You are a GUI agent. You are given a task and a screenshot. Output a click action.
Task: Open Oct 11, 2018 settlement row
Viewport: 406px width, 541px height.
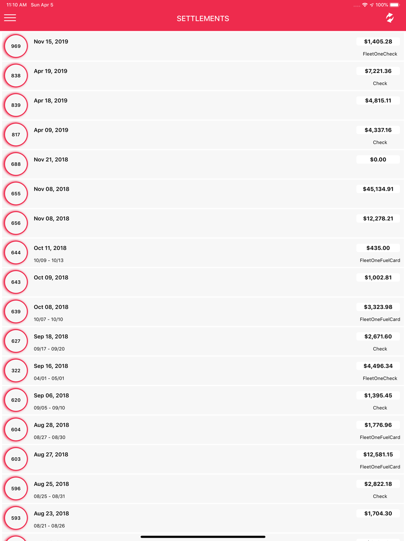pos(203,253)
